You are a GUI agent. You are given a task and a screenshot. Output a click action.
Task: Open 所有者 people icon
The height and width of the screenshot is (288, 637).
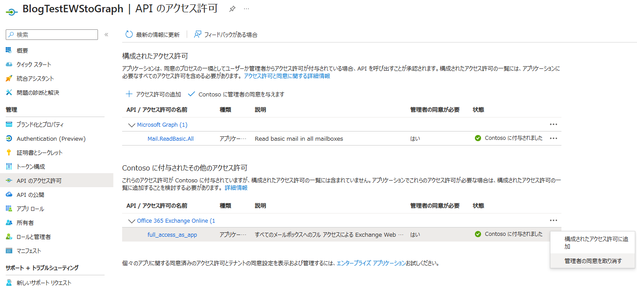(9, 223)
